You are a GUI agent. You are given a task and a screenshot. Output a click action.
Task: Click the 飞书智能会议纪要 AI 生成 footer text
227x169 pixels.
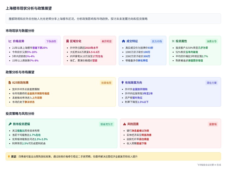tap(209, 165)
